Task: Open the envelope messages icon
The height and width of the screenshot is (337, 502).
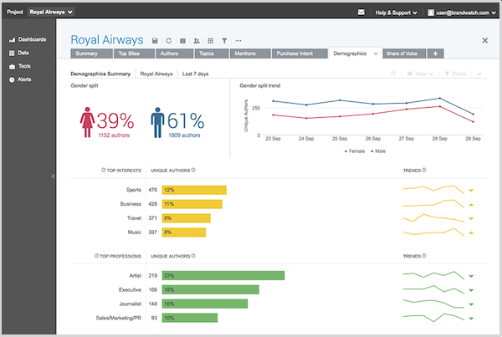Action: click(x=361, y=13)
